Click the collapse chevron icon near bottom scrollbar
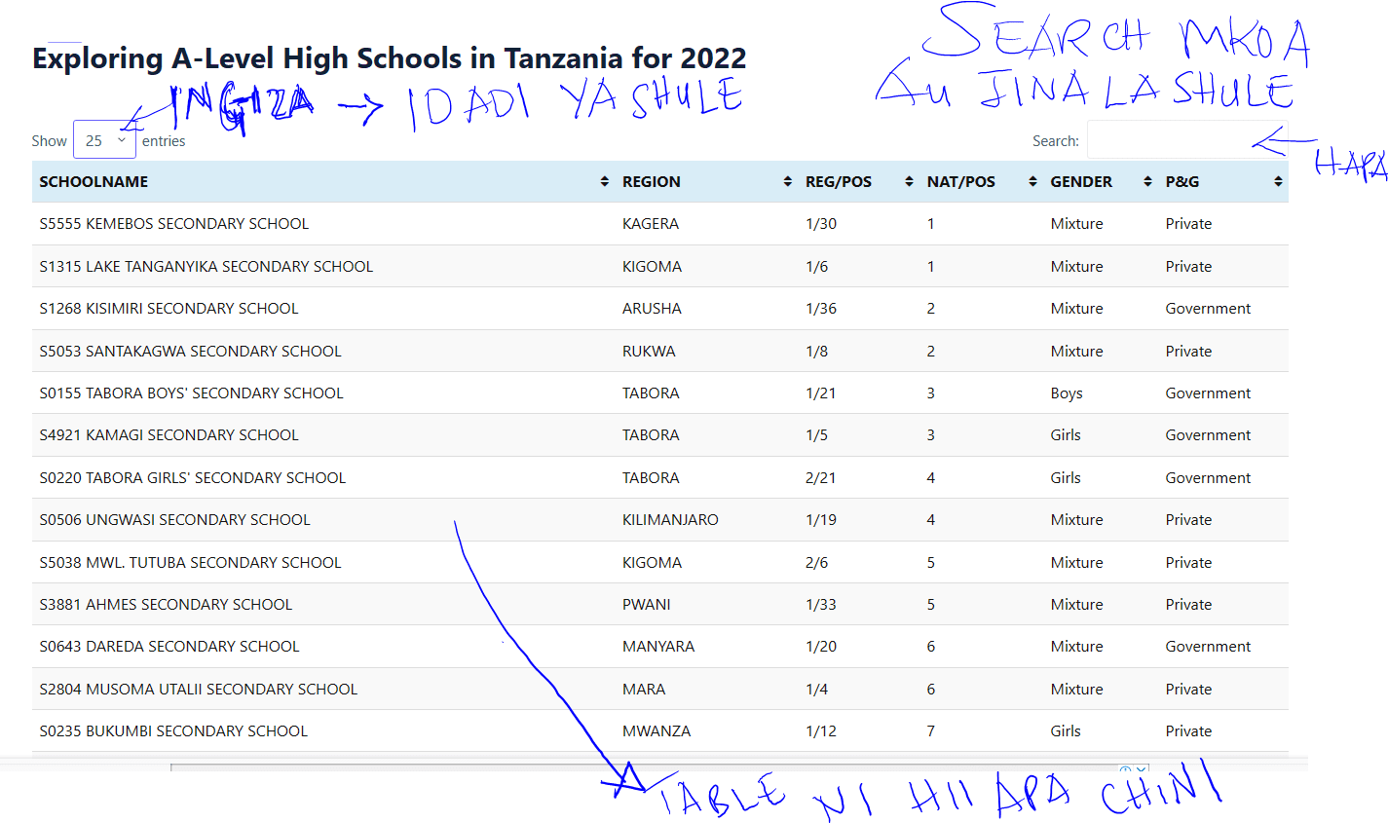This screenshot has width=1388, height=823. click(x=1140, y=769)
